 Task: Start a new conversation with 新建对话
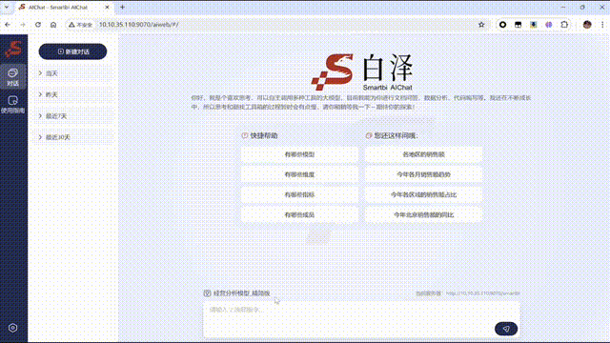pos(72,51)
